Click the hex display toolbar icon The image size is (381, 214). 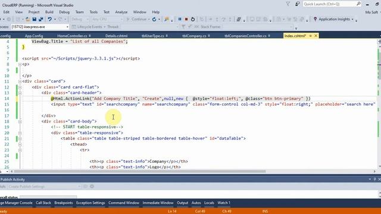tap(239, 19)
